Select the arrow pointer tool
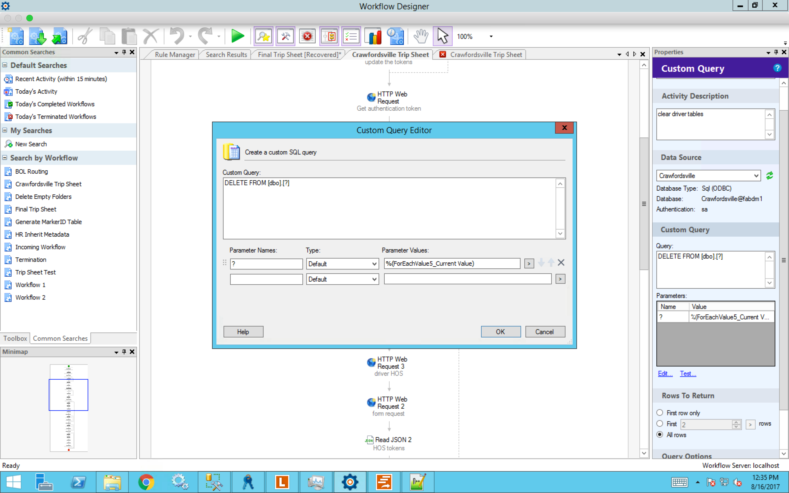 pyautogui.click(x=442, y=36)
